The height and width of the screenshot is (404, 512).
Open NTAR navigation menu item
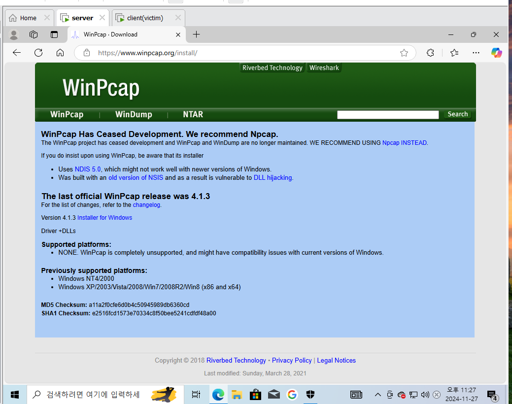point(193,114)
